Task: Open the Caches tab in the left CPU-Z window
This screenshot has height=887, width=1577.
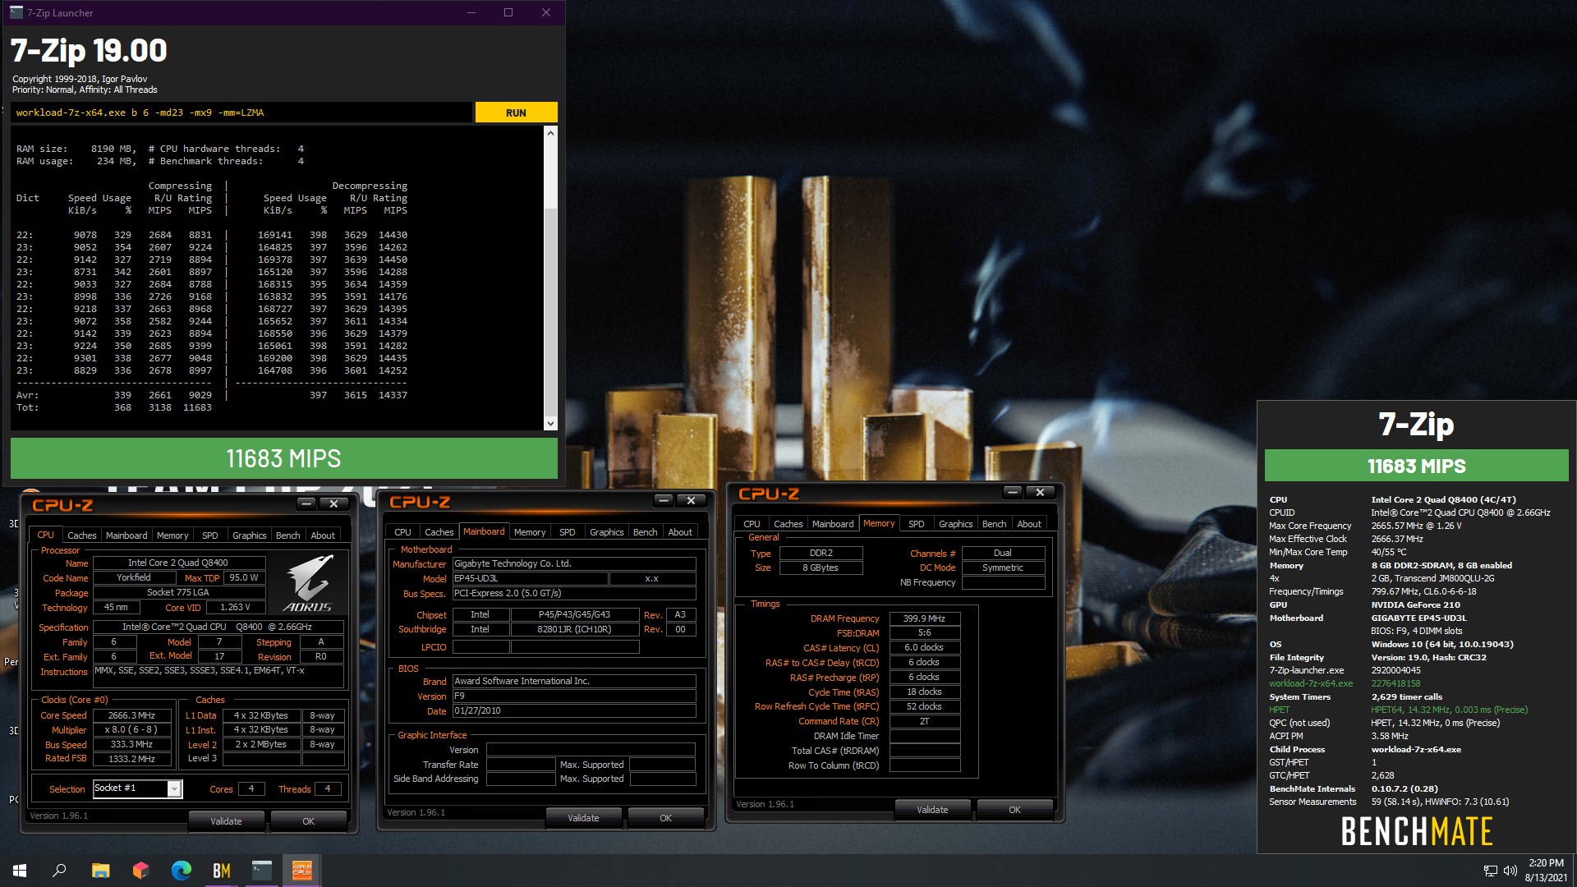Action: tap(82, 535)
